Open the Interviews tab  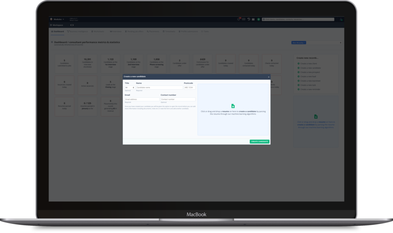[x=116, y=31]
